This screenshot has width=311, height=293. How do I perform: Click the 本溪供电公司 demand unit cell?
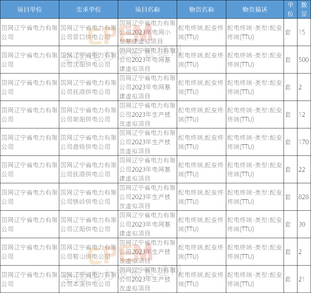88,279
